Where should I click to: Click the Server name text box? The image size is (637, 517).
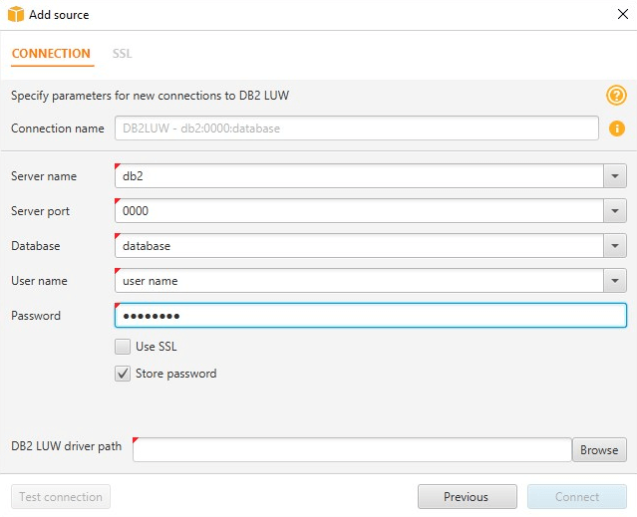pyautogui.click(x=359, y=176)
